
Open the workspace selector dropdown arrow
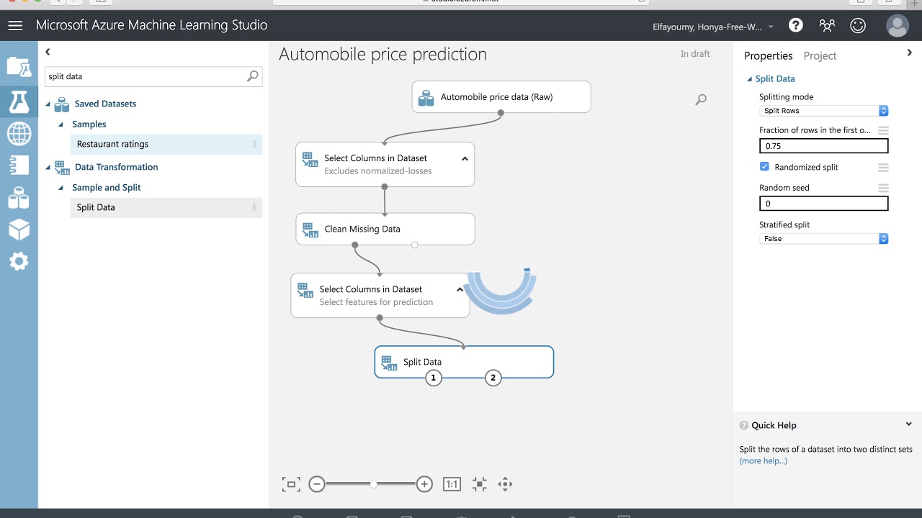771,27
